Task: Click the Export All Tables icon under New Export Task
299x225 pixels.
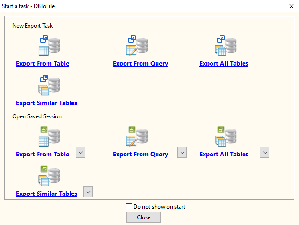Action: click(226, 46)
